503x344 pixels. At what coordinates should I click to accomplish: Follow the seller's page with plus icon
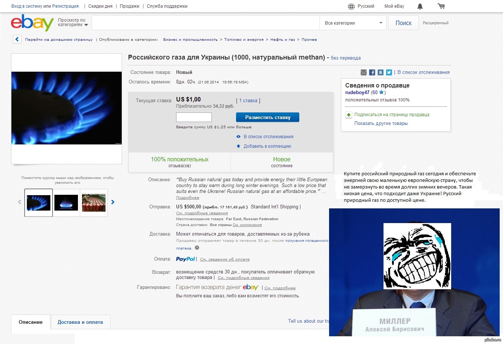(x=349, y=115)
